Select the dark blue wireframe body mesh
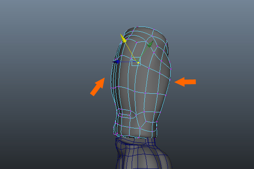Screen dimensions: 254x169 coord(144,154)
